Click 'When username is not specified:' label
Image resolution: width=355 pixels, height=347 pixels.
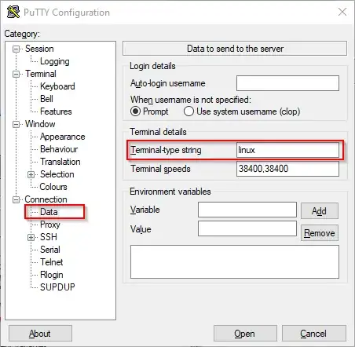click(x=191, y=100)
